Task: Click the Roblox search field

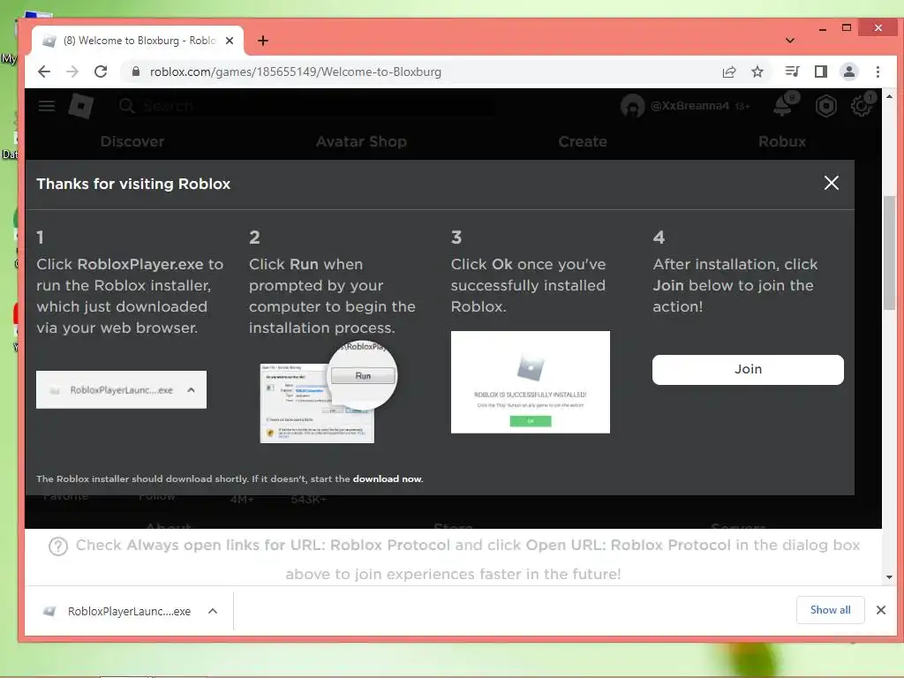Action: click(305, 106)
